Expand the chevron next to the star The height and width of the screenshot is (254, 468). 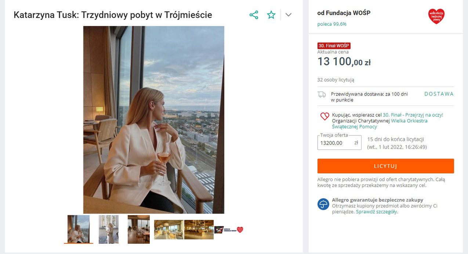coord(288,15)
